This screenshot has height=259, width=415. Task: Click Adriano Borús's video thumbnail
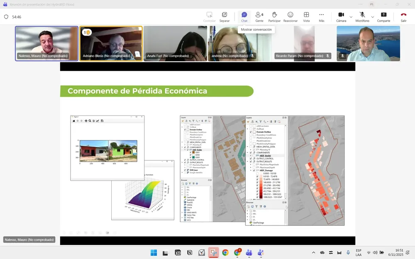[x=111, y=43]
